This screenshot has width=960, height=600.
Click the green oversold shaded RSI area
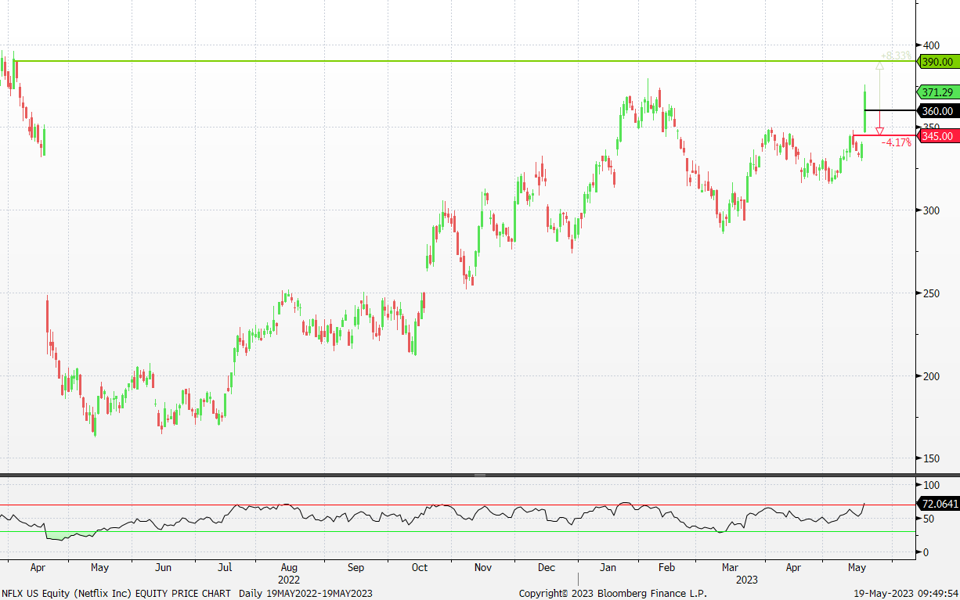67,536
